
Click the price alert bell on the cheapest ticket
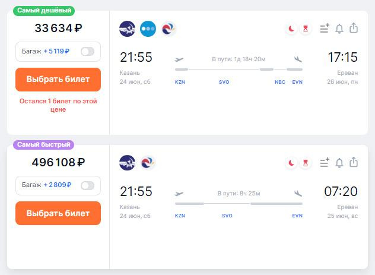[x=339, y=29]
